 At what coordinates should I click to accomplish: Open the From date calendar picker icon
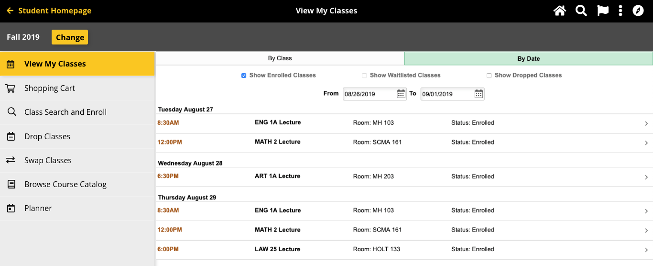point(401,94)
